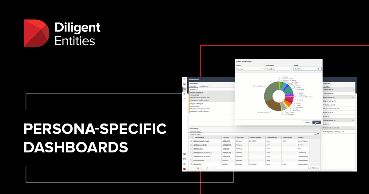
Task: Select ABC Cars Australia Pty Ltd recent entity
Action: click(x=331, y=108)
